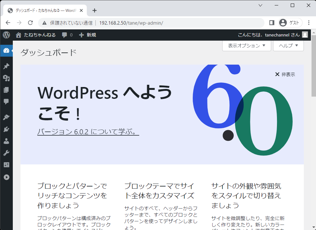Viewport: 316px width, 230px height.
Task: Open Pages sidebar icon
Action: pyautogui.click(x=6, y=90)
